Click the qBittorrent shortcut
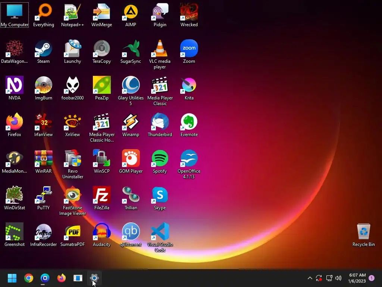The width and height of the screenshot is (382, 287). point(131,231)
